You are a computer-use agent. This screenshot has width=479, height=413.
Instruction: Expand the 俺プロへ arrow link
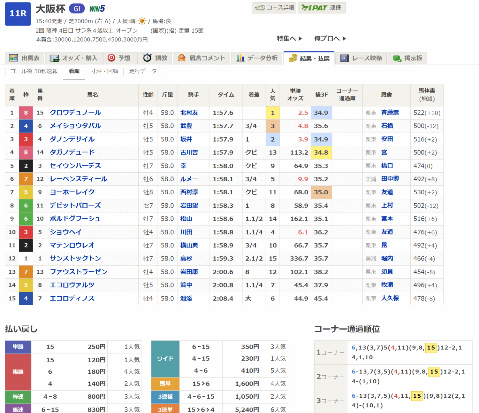[x=330, y=39]
